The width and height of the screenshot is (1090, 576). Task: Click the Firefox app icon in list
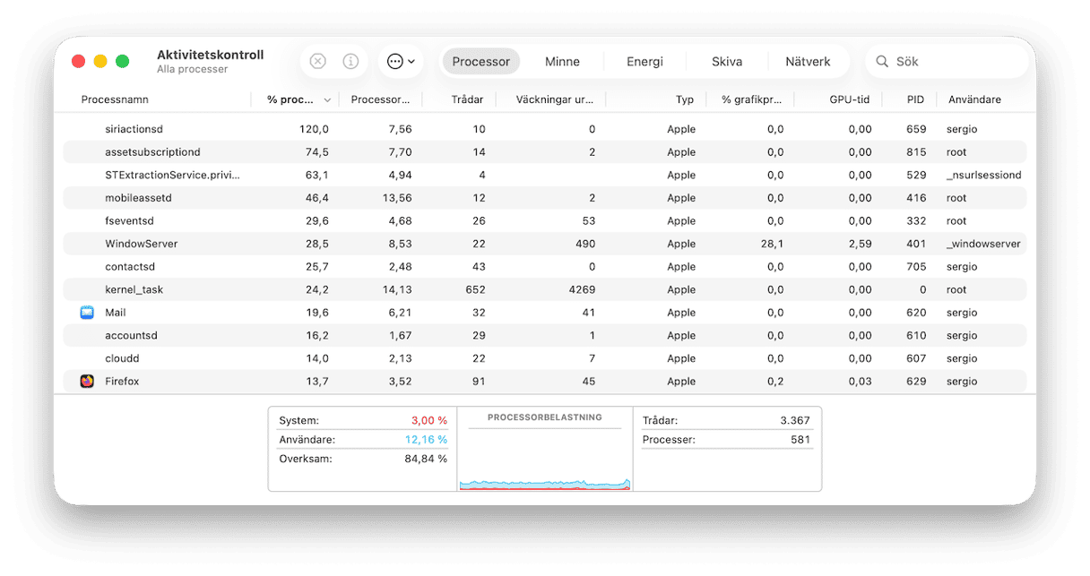87,382
